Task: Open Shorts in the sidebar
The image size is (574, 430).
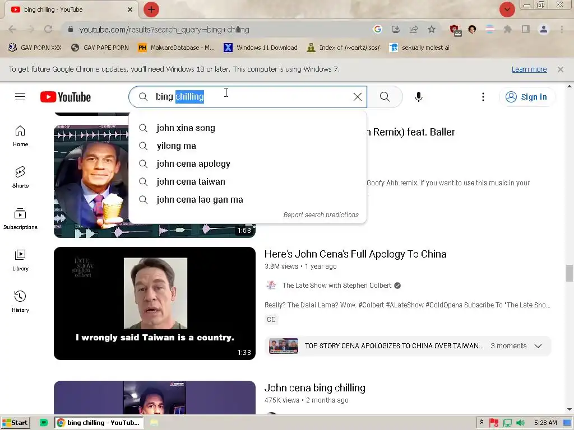Action: click(20, 177)
